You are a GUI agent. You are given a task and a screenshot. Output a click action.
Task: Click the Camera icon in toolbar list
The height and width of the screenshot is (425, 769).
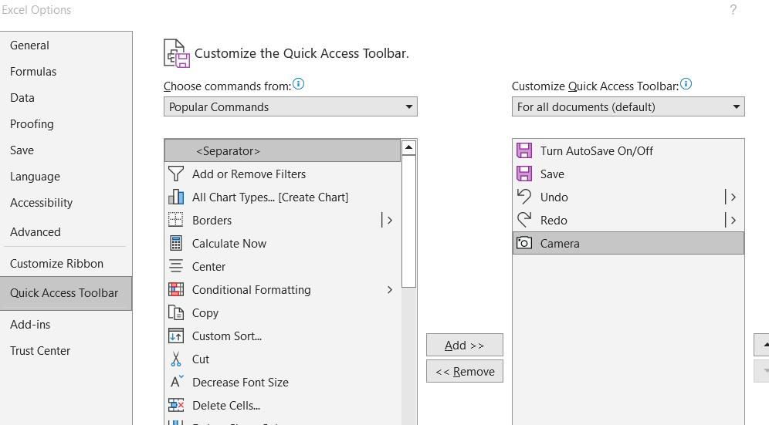click(524, 244)
